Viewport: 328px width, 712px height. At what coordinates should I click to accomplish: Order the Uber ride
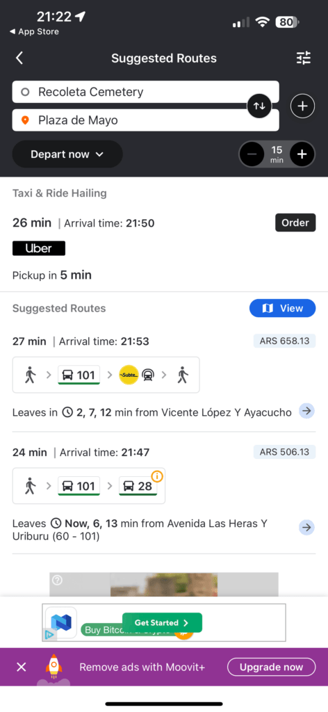coord(295,222)
